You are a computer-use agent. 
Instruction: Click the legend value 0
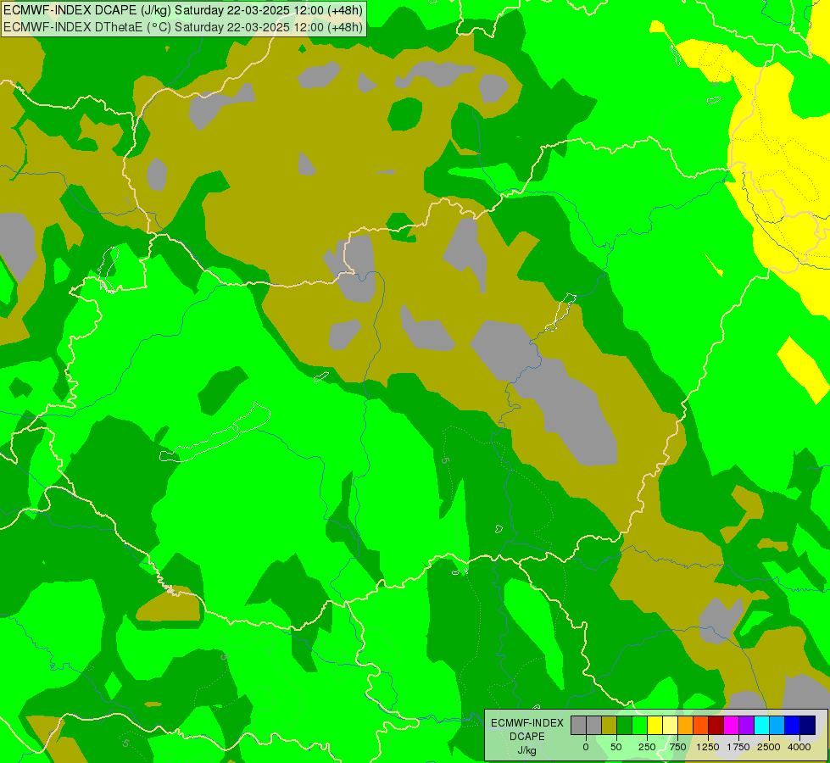586,747
